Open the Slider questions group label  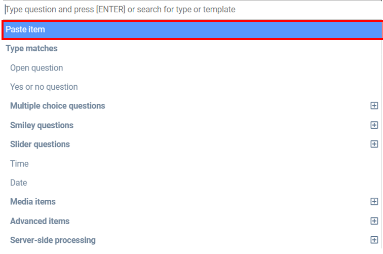[40, 144]
